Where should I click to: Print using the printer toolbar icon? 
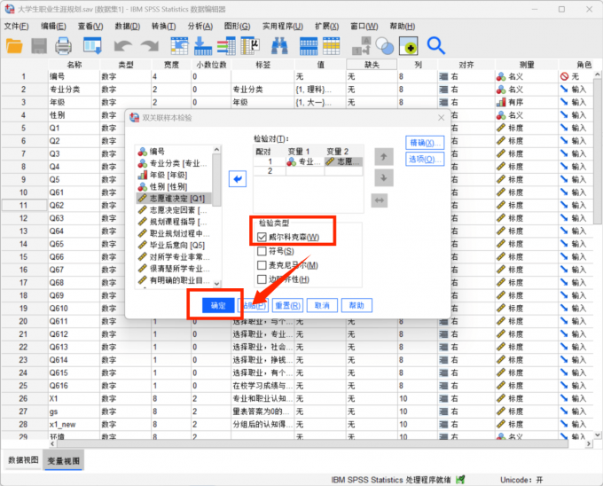point(63,46)
